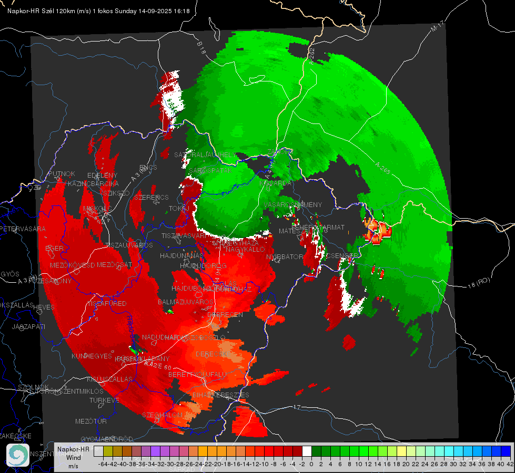Click the JÁSZAPÁTI city label

click(28, 326)
